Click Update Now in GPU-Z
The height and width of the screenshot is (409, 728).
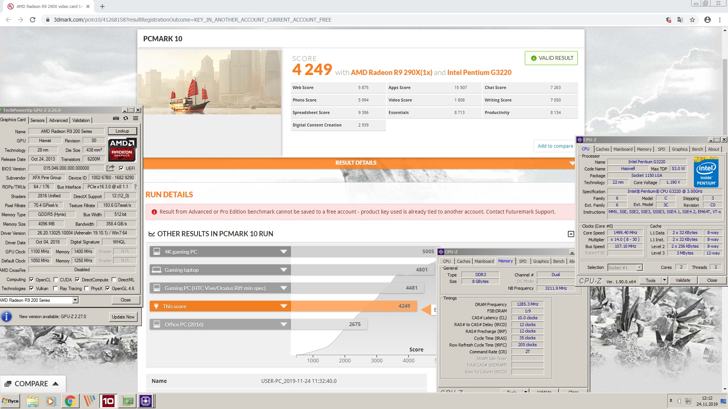pyautogui.click(x=123, y=317)
